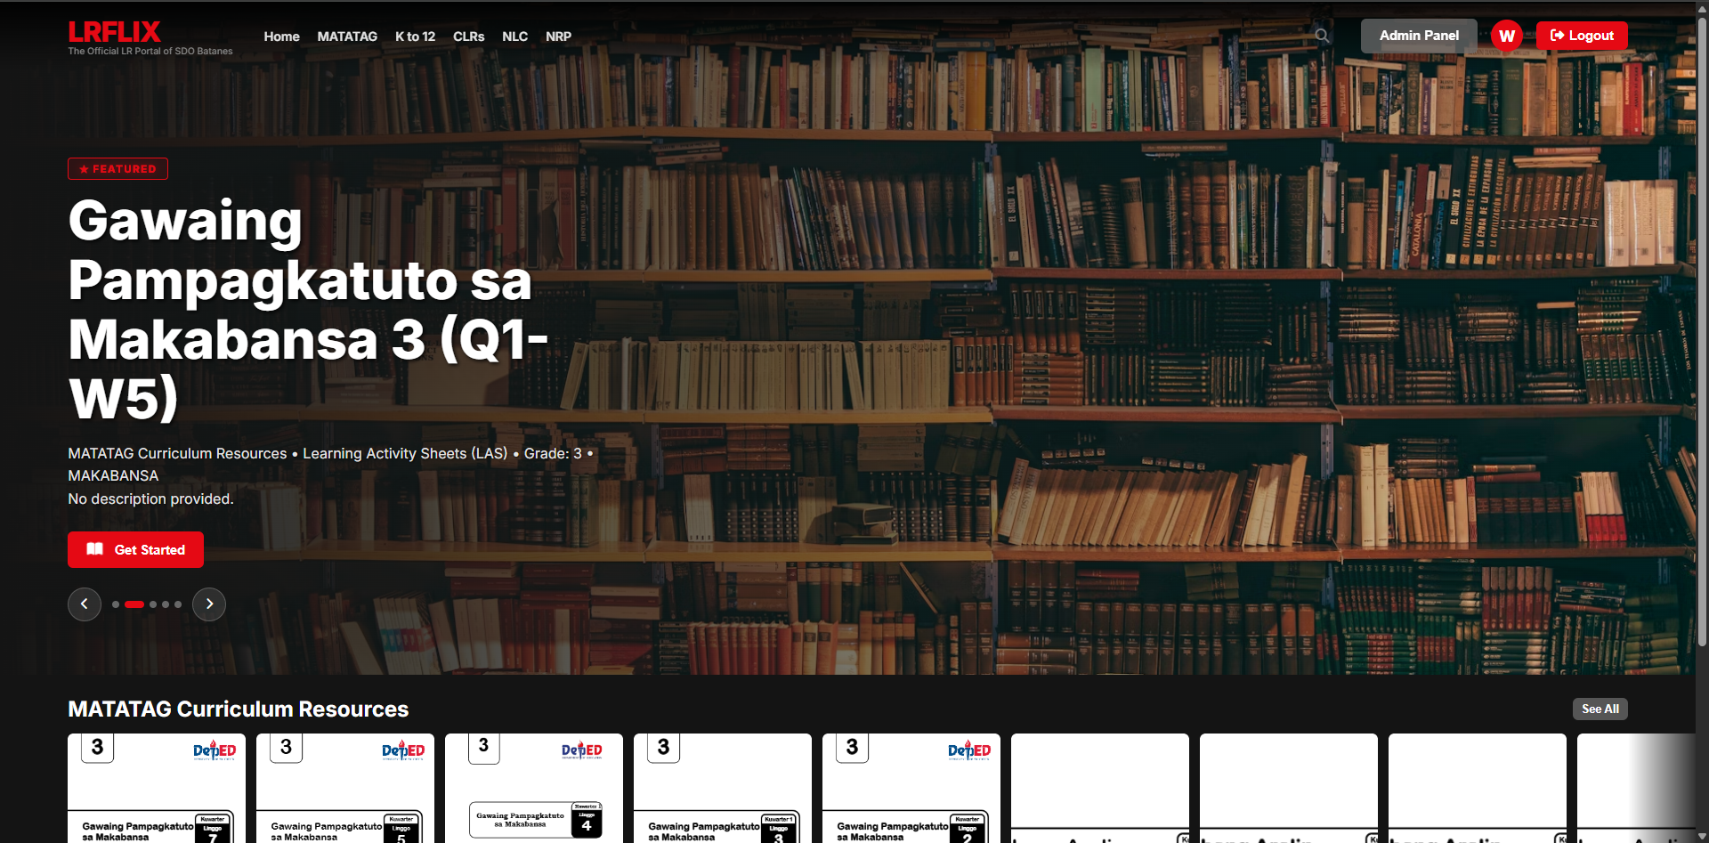
Task: Open Makabansa Linggo 5 thumbnail
Action: (x=345, y=788)
